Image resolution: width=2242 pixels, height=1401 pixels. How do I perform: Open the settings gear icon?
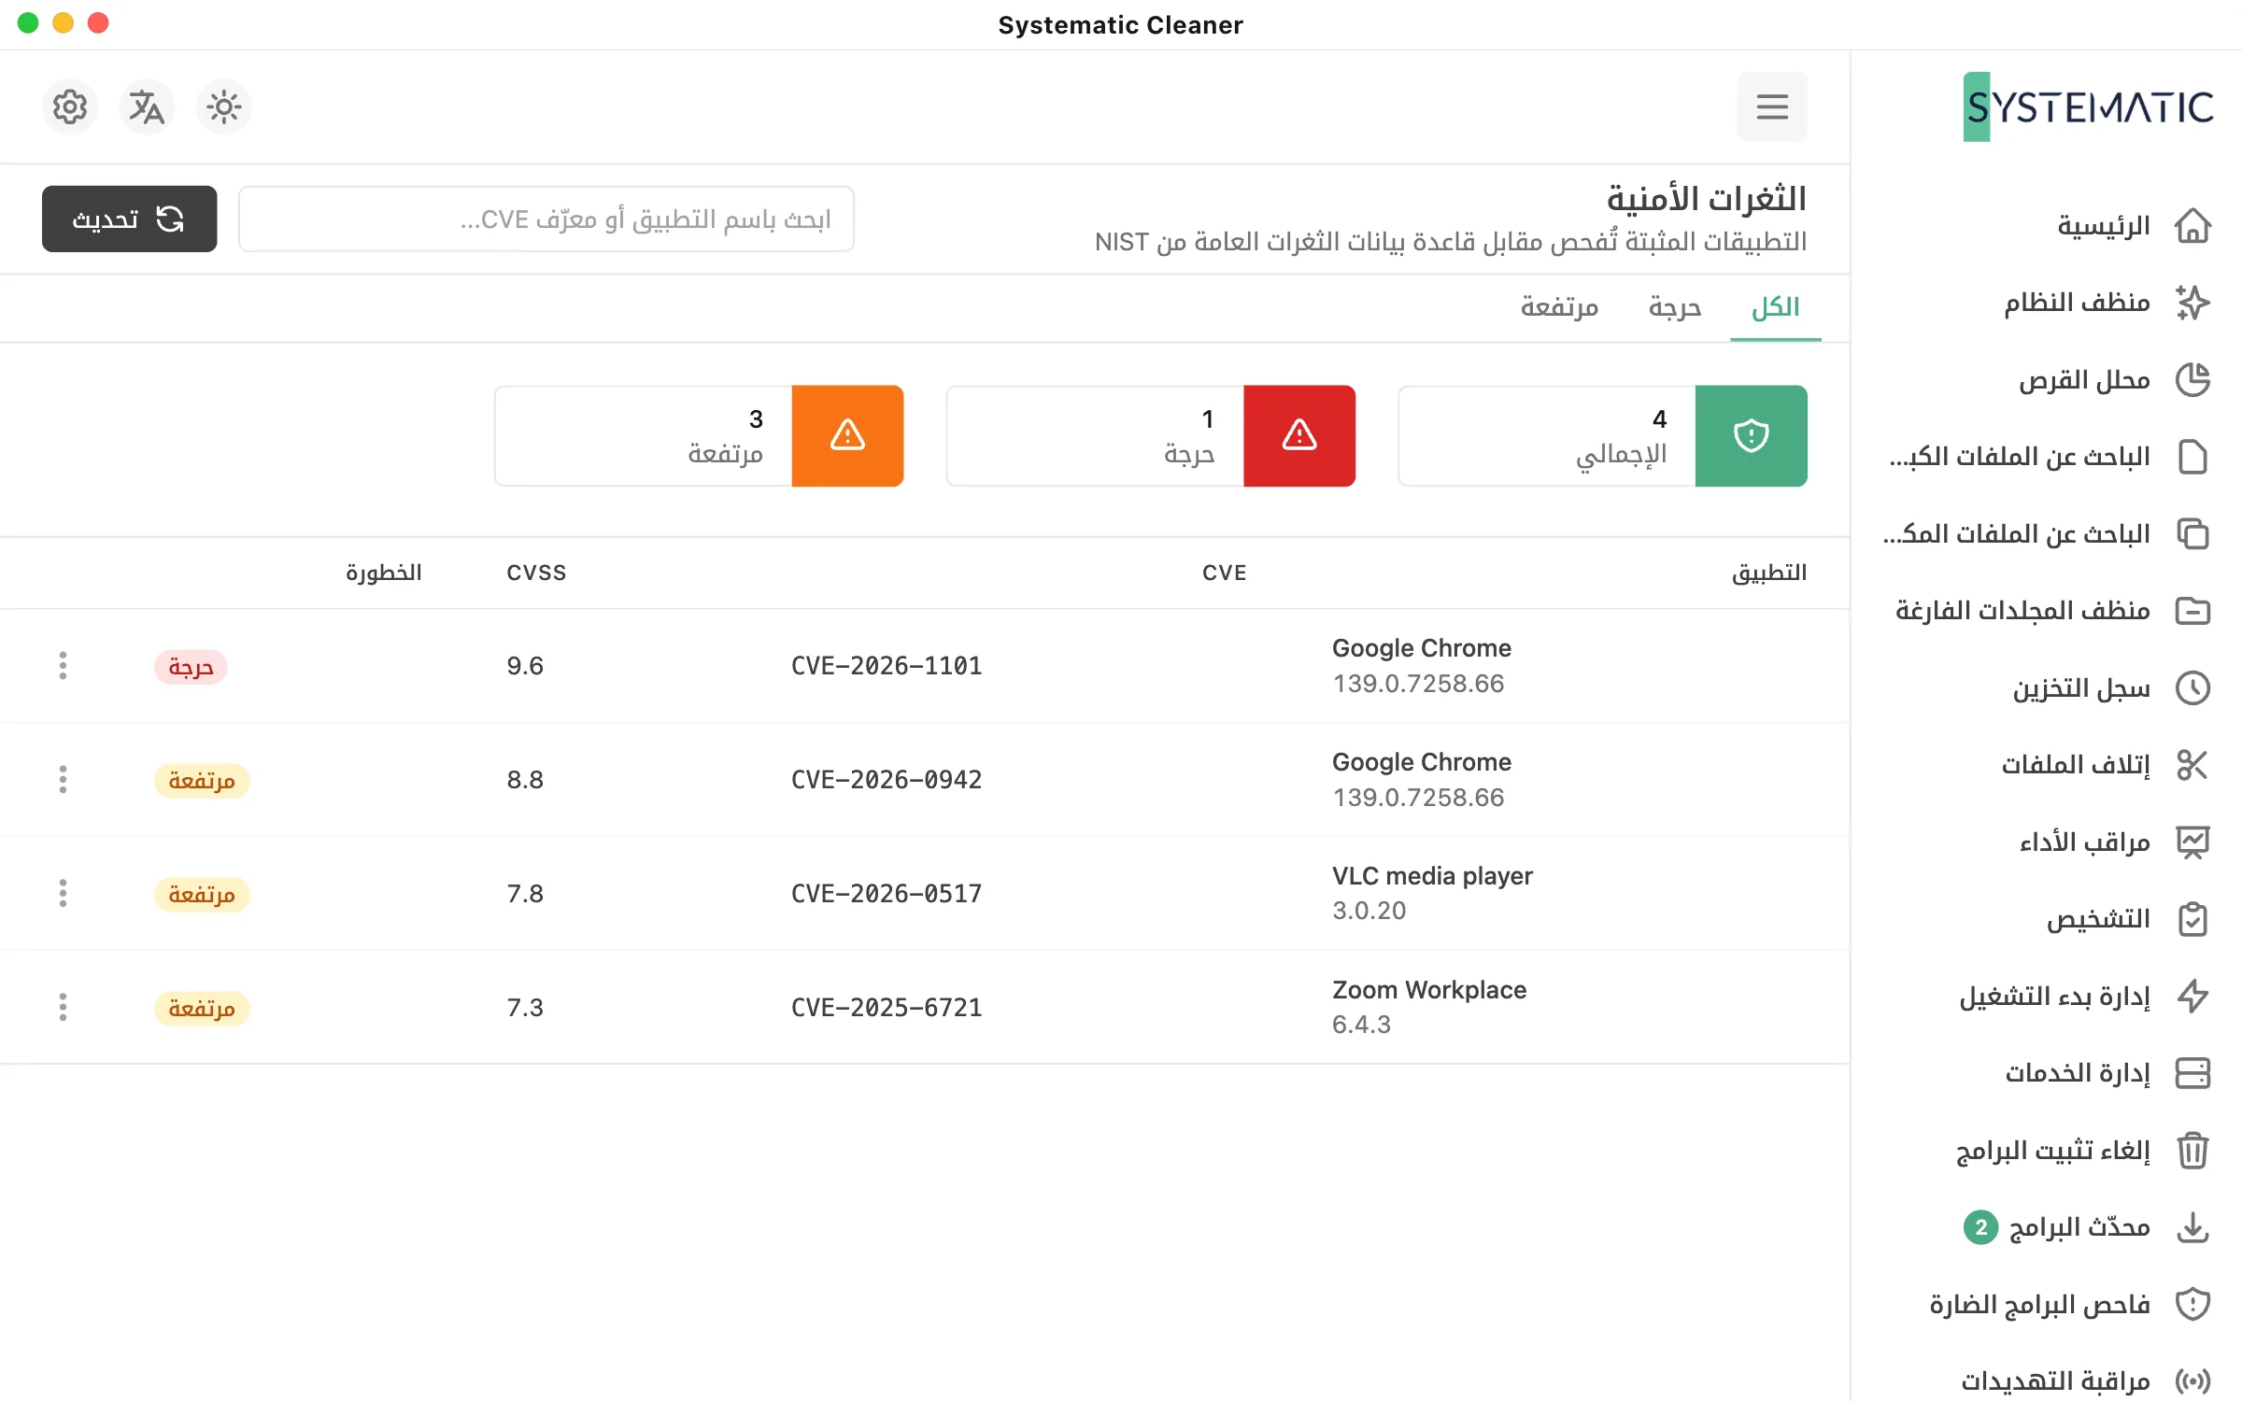[x=70, y=107]
